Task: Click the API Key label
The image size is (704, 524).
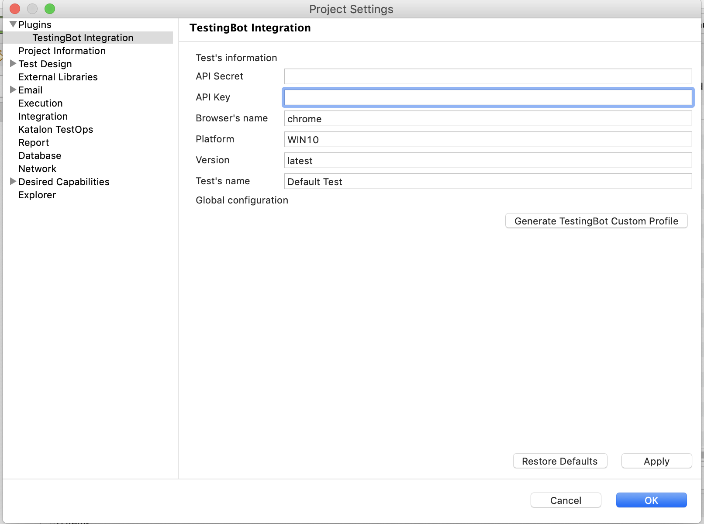Action: pyautogui.click(x=213, y=97)
